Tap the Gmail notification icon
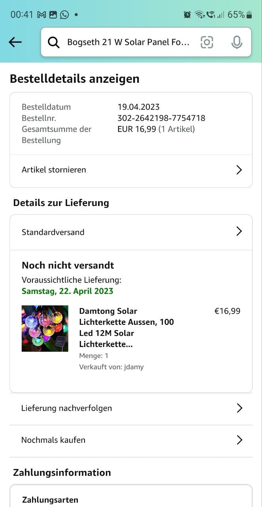The image size is (262, 507). pyautogui.click(x=41, y=15)
